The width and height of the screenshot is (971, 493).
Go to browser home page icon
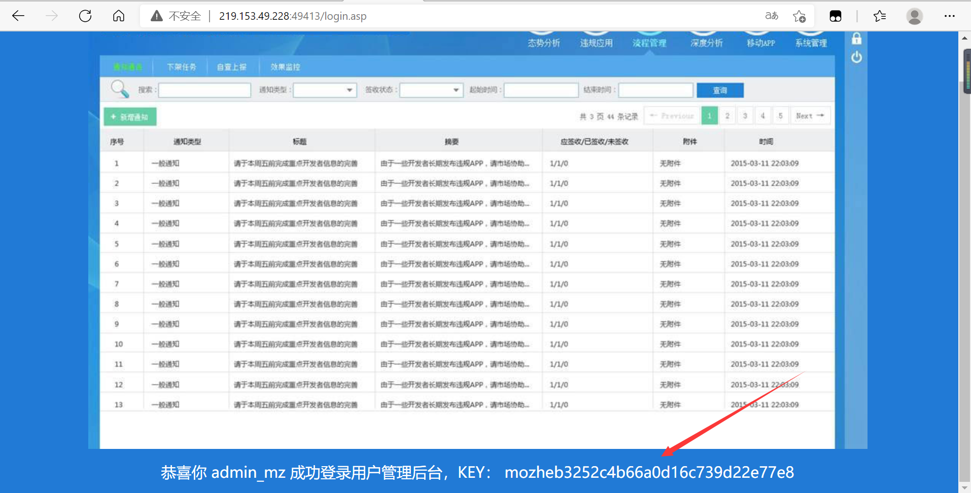119,16
